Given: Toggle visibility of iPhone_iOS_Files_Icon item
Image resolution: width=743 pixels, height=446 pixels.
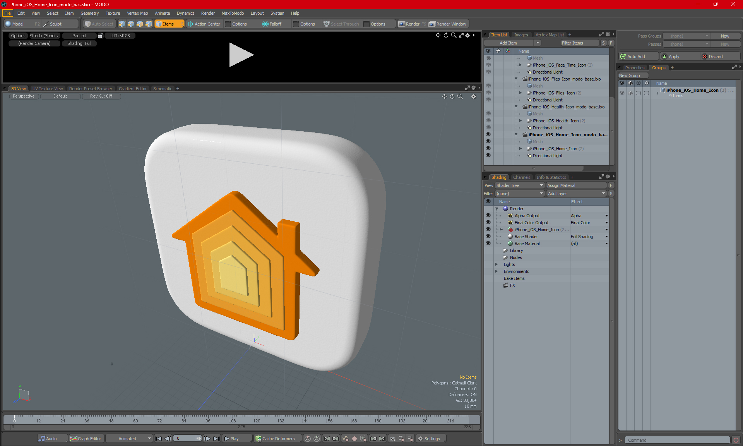Looking at the screenshot, I should tap(488, 93).
